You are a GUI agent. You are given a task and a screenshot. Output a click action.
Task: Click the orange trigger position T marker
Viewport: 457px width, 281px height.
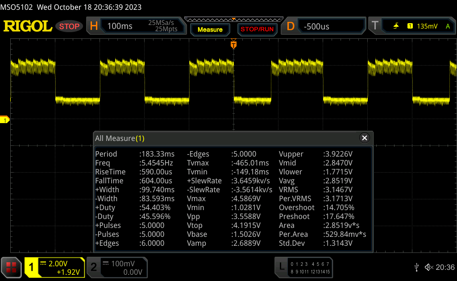[x=233, y=44]
